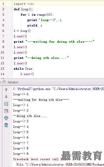
Task: Click the 'yield i' statement
Action: (35, 25)
